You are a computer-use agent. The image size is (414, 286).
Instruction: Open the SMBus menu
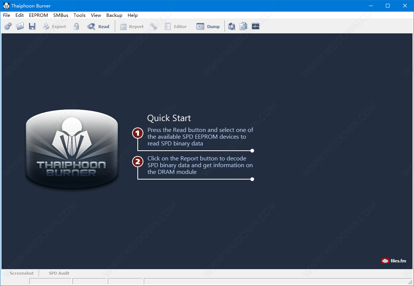(x=61, y=15)
